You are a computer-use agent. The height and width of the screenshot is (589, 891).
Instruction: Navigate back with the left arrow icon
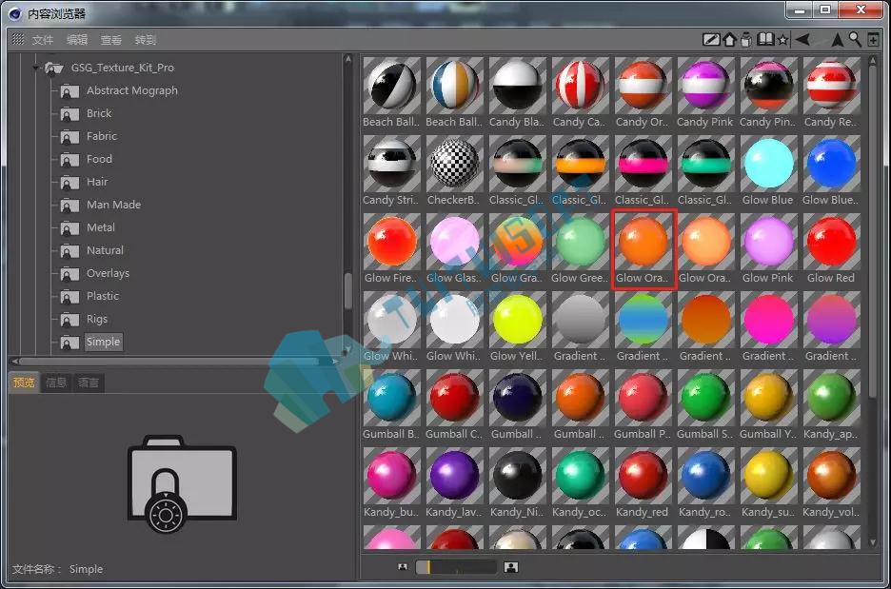click(802, 40)
